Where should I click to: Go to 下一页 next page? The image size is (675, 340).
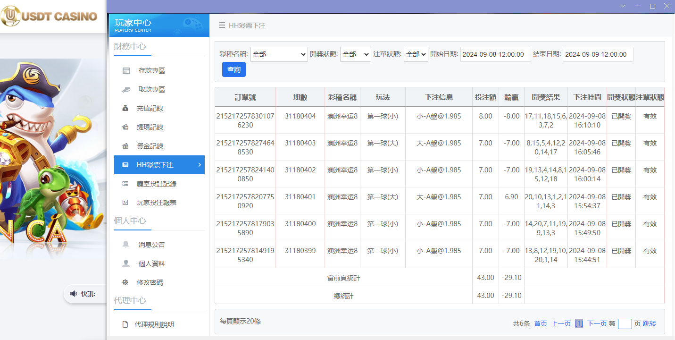(x=598, y=323)
